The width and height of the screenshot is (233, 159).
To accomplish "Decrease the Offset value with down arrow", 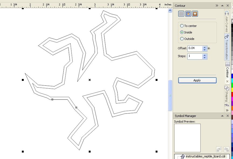I will pyautogui.click(x=205, y=50).
